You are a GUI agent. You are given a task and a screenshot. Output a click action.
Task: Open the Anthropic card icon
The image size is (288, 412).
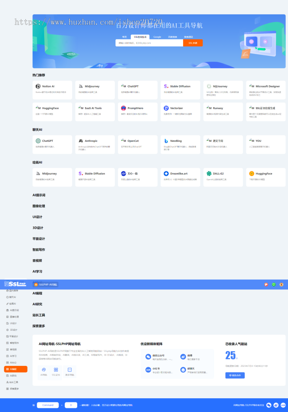click(81, 141)
